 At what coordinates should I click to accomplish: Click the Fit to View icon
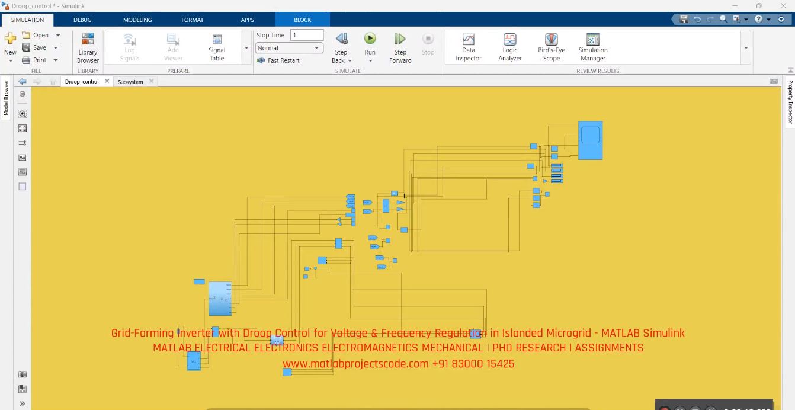pyautogui.click(x=23, y=128)
